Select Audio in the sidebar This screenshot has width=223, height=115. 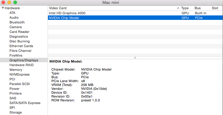coord(14,17)
